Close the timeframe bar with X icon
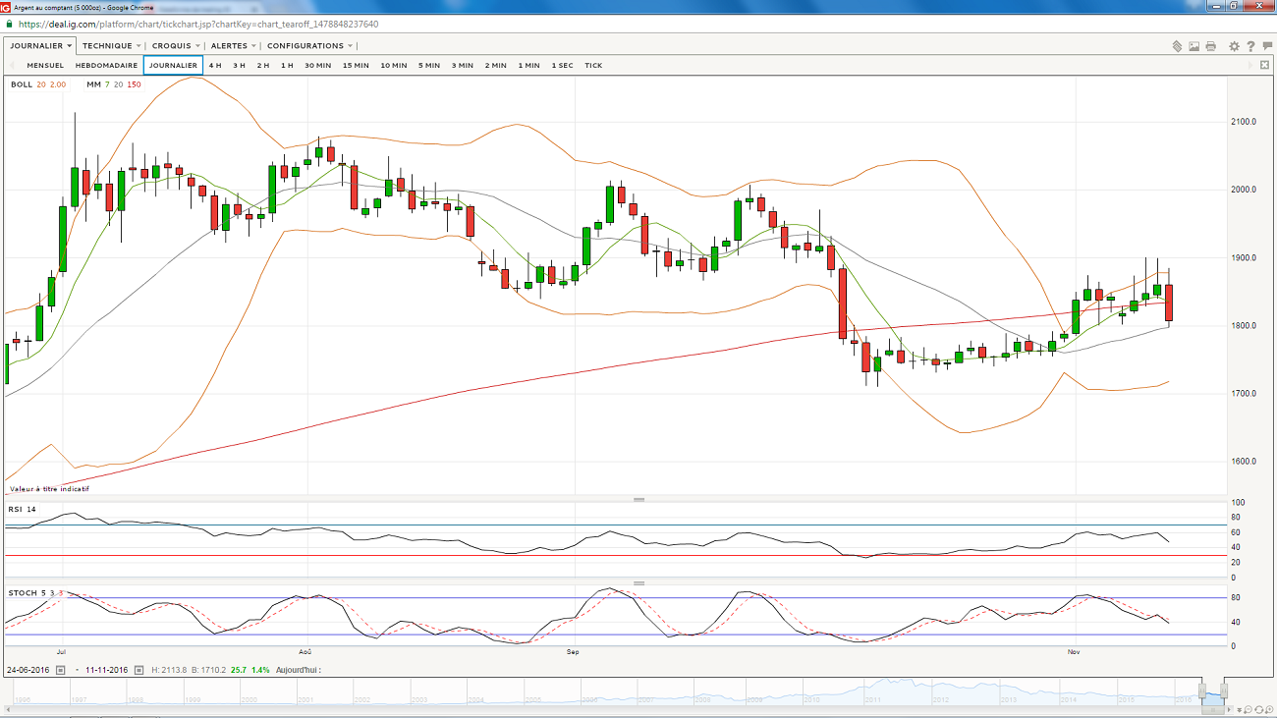 pyautogui.click(x=1265, y=66)
